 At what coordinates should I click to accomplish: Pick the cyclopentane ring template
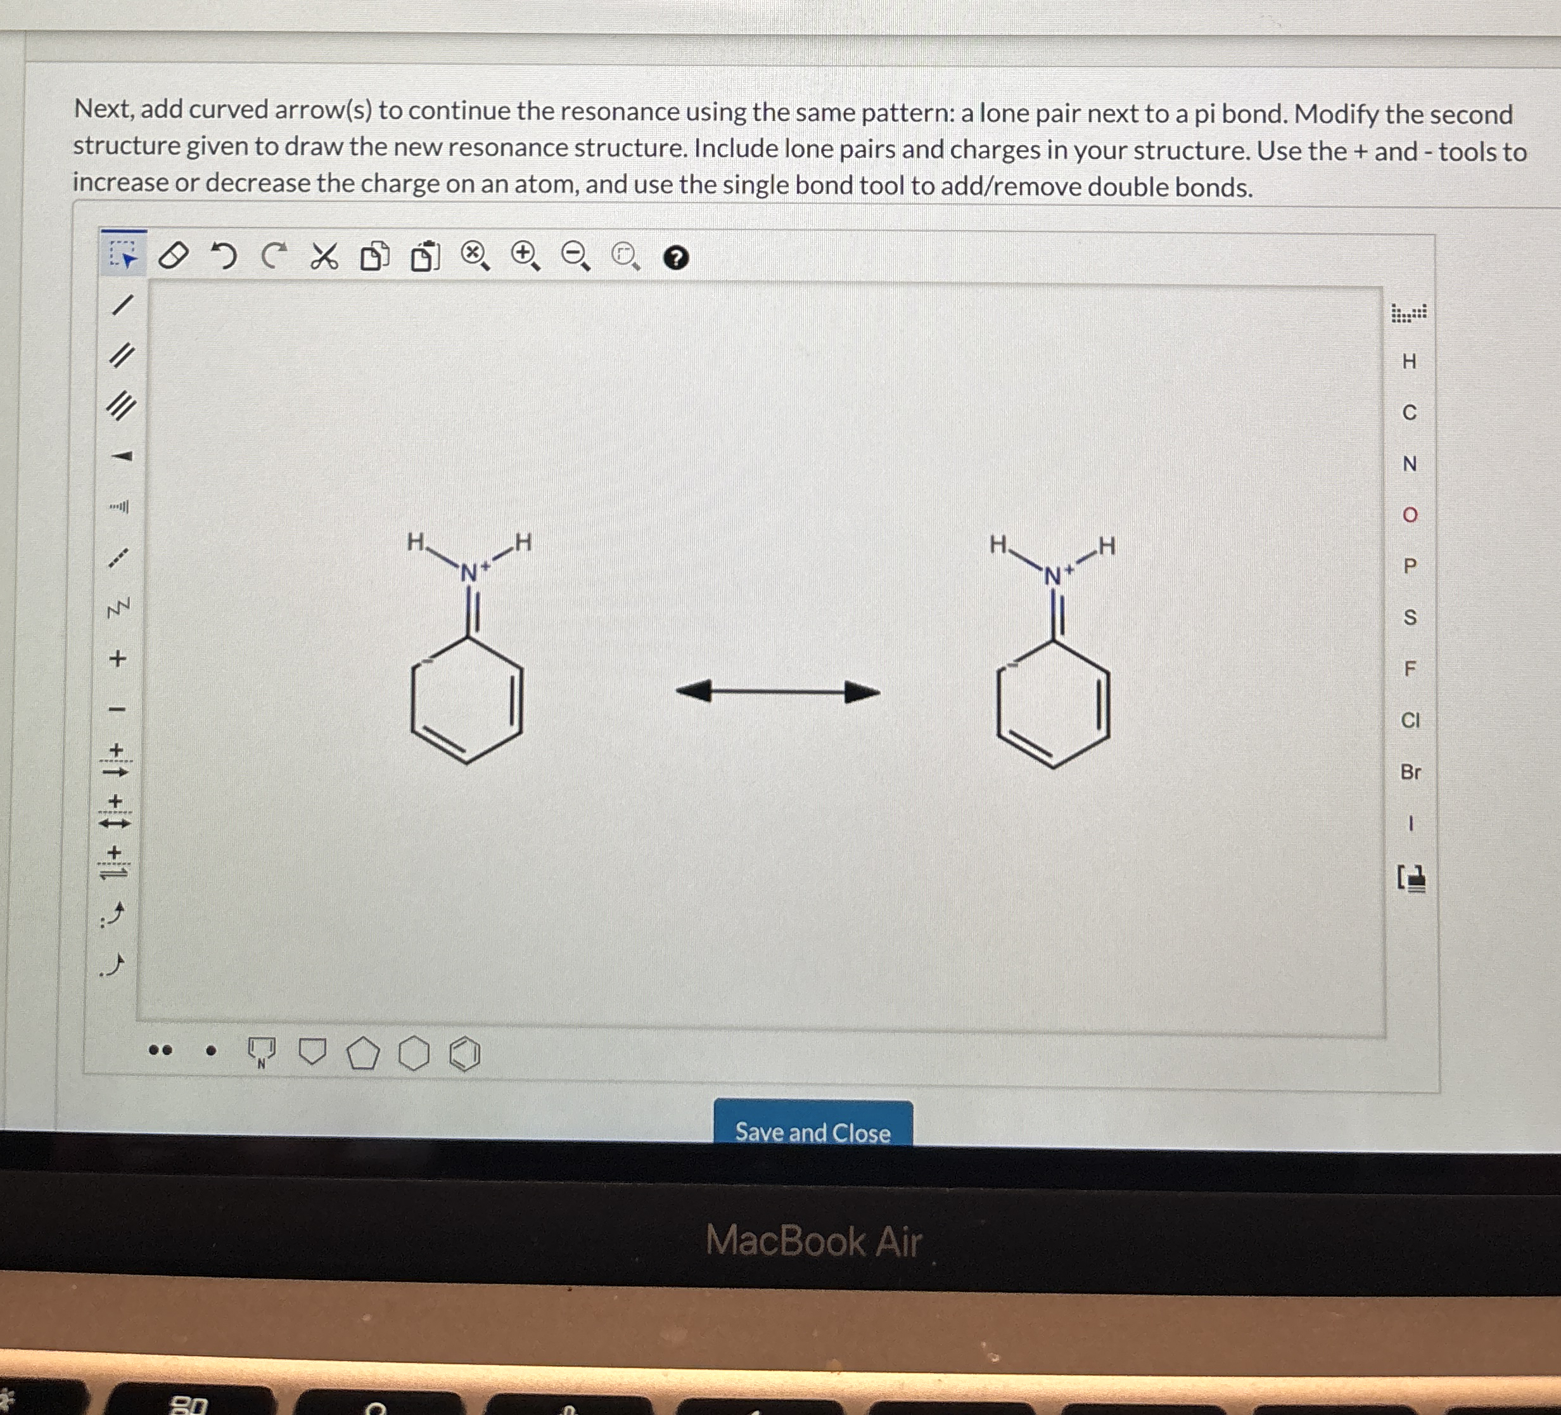pos(363,1054)
